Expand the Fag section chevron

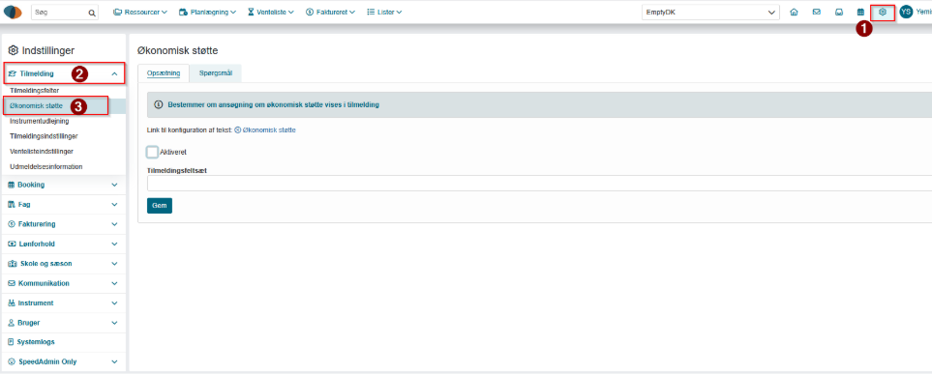click(x=115, y=204)
